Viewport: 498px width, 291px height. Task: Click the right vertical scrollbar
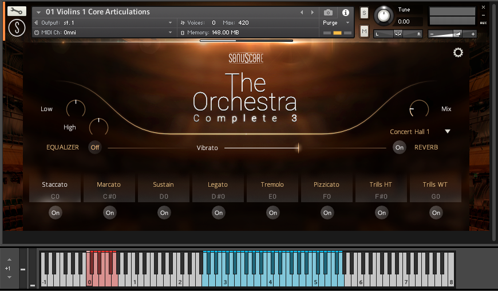tap(493, 124)
